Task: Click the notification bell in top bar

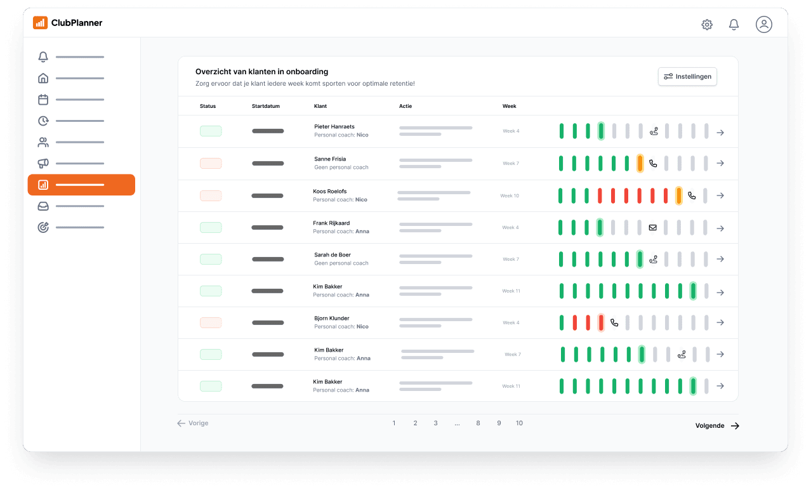Action: tap(734, 25)
